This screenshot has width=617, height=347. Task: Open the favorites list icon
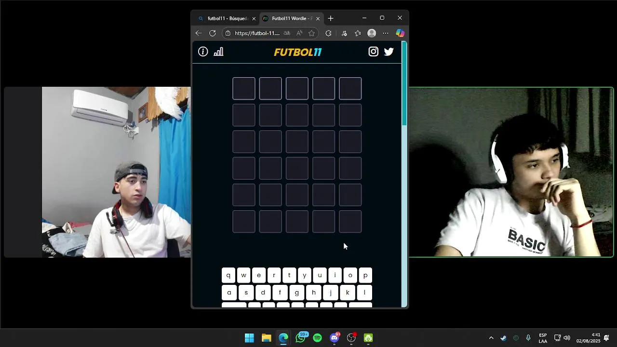coord(358,33)
